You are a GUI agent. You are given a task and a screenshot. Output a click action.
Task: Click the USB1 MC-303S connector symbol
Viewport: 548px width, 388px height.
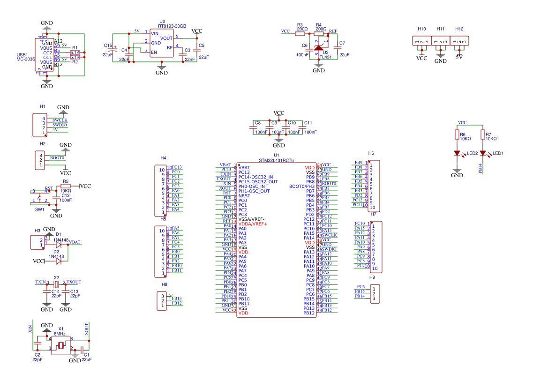point(47,55)
